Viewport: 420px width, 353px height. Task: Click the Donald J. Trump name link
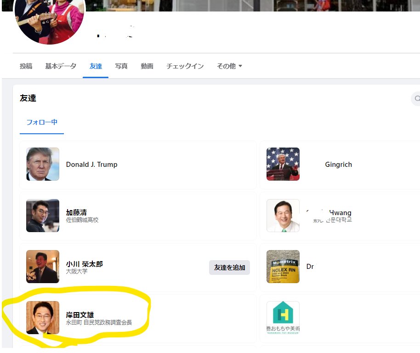pos(91,165)
